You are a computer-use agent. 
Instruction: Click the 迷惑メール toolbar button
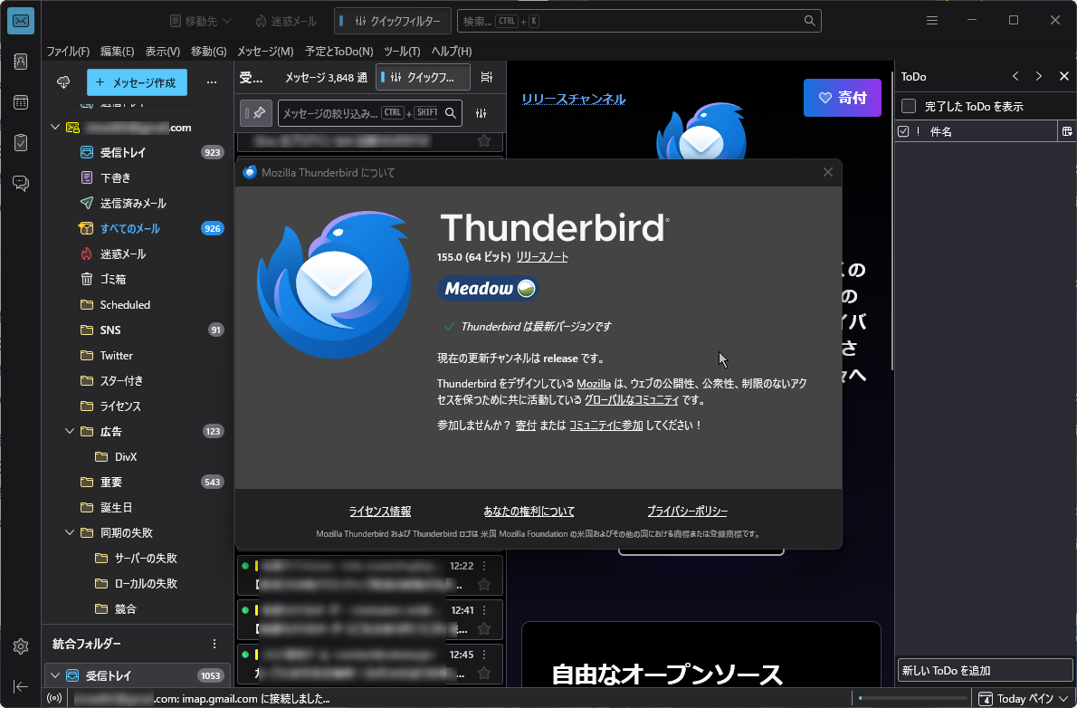pyautogui.click(x=286, y=21)
